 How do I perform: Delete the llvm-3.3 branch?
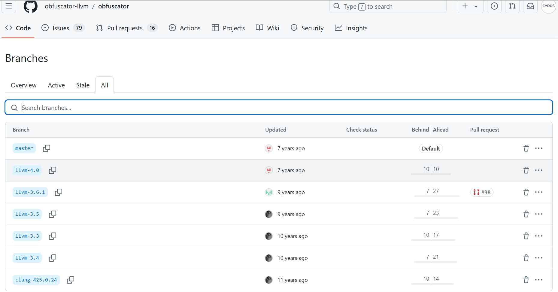(526, 236)
